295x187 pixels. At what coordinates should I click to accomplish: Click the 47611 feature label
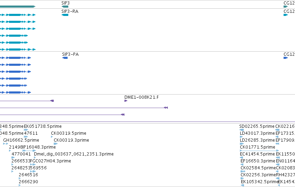(x=31, y=133)
